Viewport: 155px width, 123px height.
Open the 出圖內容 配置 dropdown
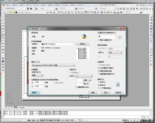pos(37,75)
